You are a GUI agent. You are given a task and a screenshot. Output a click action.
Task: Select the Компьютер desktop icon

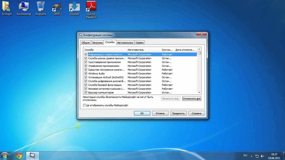(23, 8)
